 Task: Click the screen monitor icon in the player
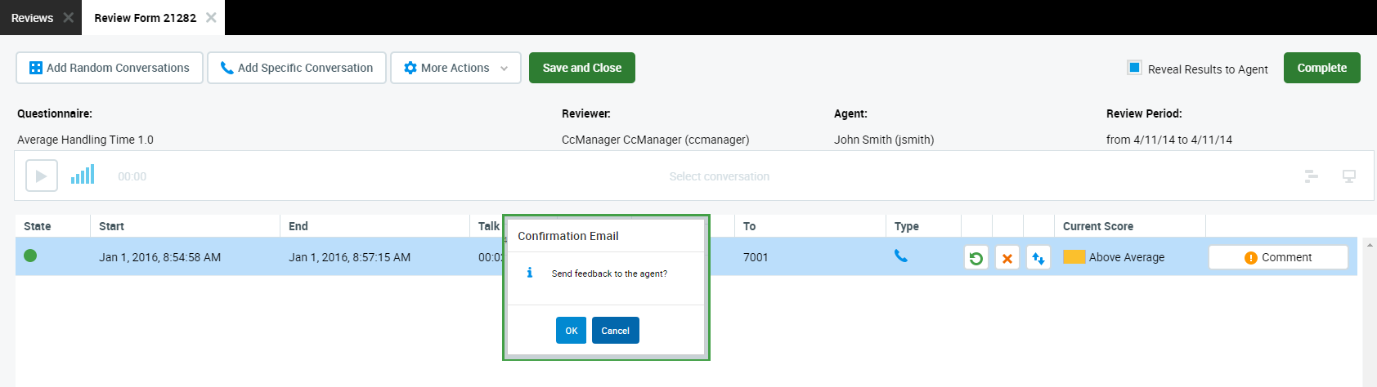pyautogui.click(x=1348, y=176)
